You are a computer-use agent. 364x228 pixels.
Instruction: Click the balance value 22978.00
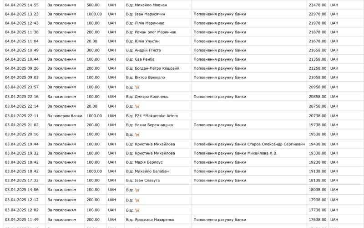click(x=317, y=14)
